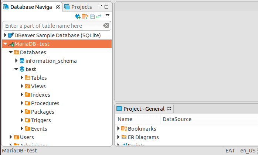
Task: Select the 'Triggers' tree label
Action: coord(41,120)
